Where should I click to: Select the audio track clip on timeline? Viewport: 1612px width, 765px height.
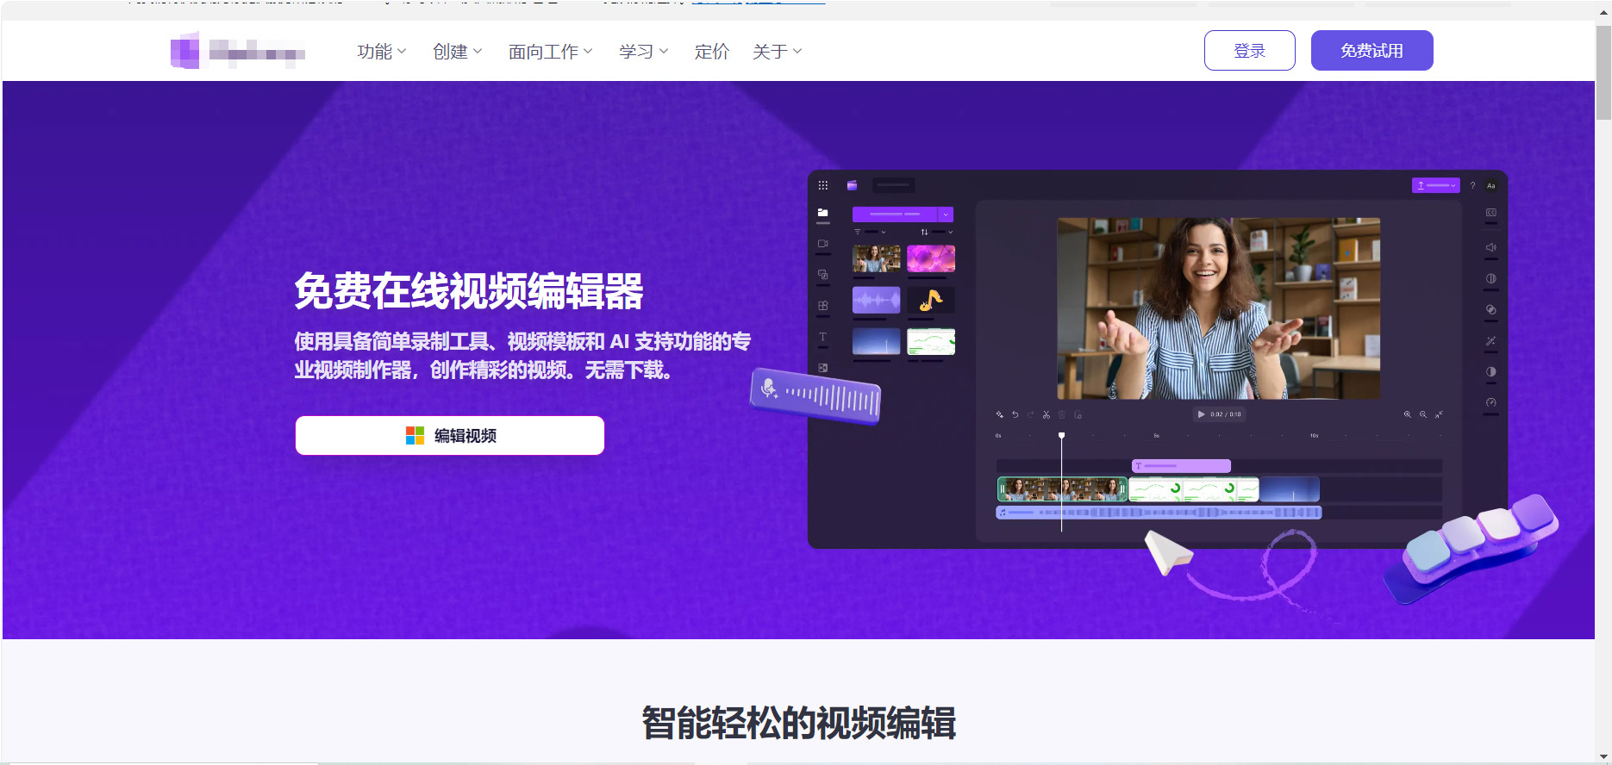coord(1159,513)
